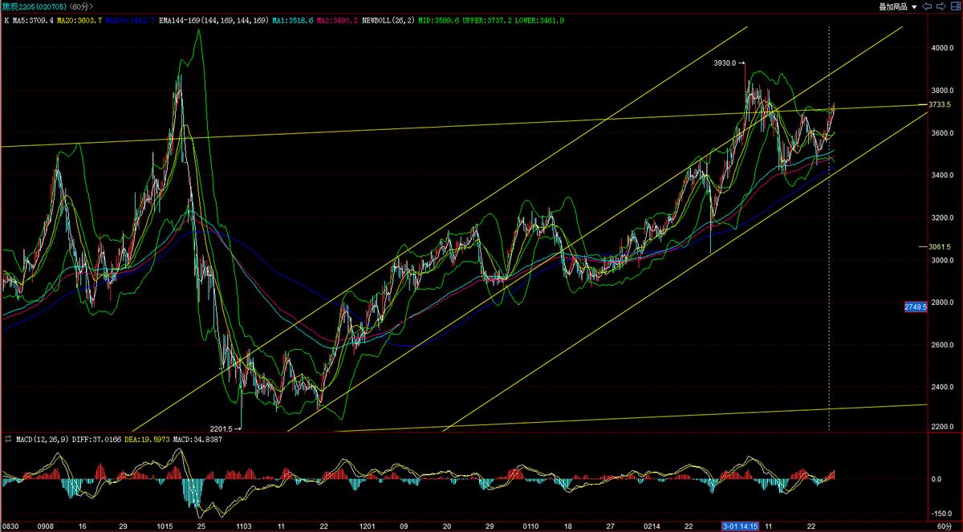
Task: Click the left arrow previous-contract icon
Action: point(927,6)
